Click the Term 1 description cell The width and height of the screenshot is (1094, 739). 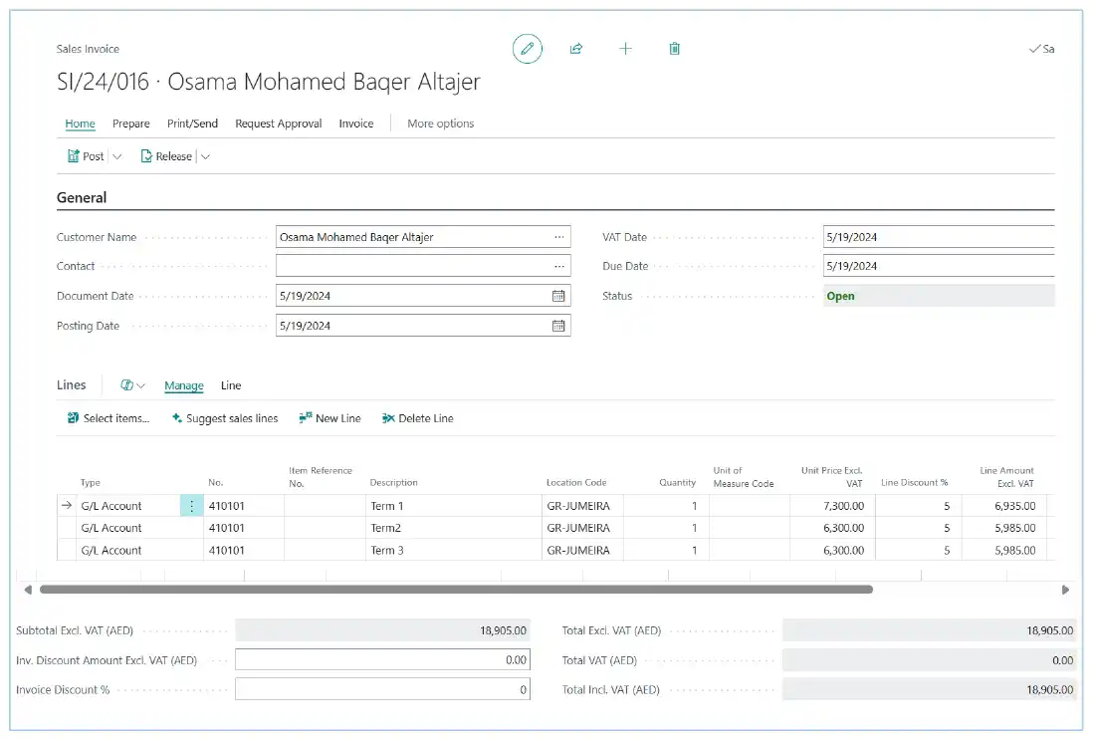click(x=454, y=506)
